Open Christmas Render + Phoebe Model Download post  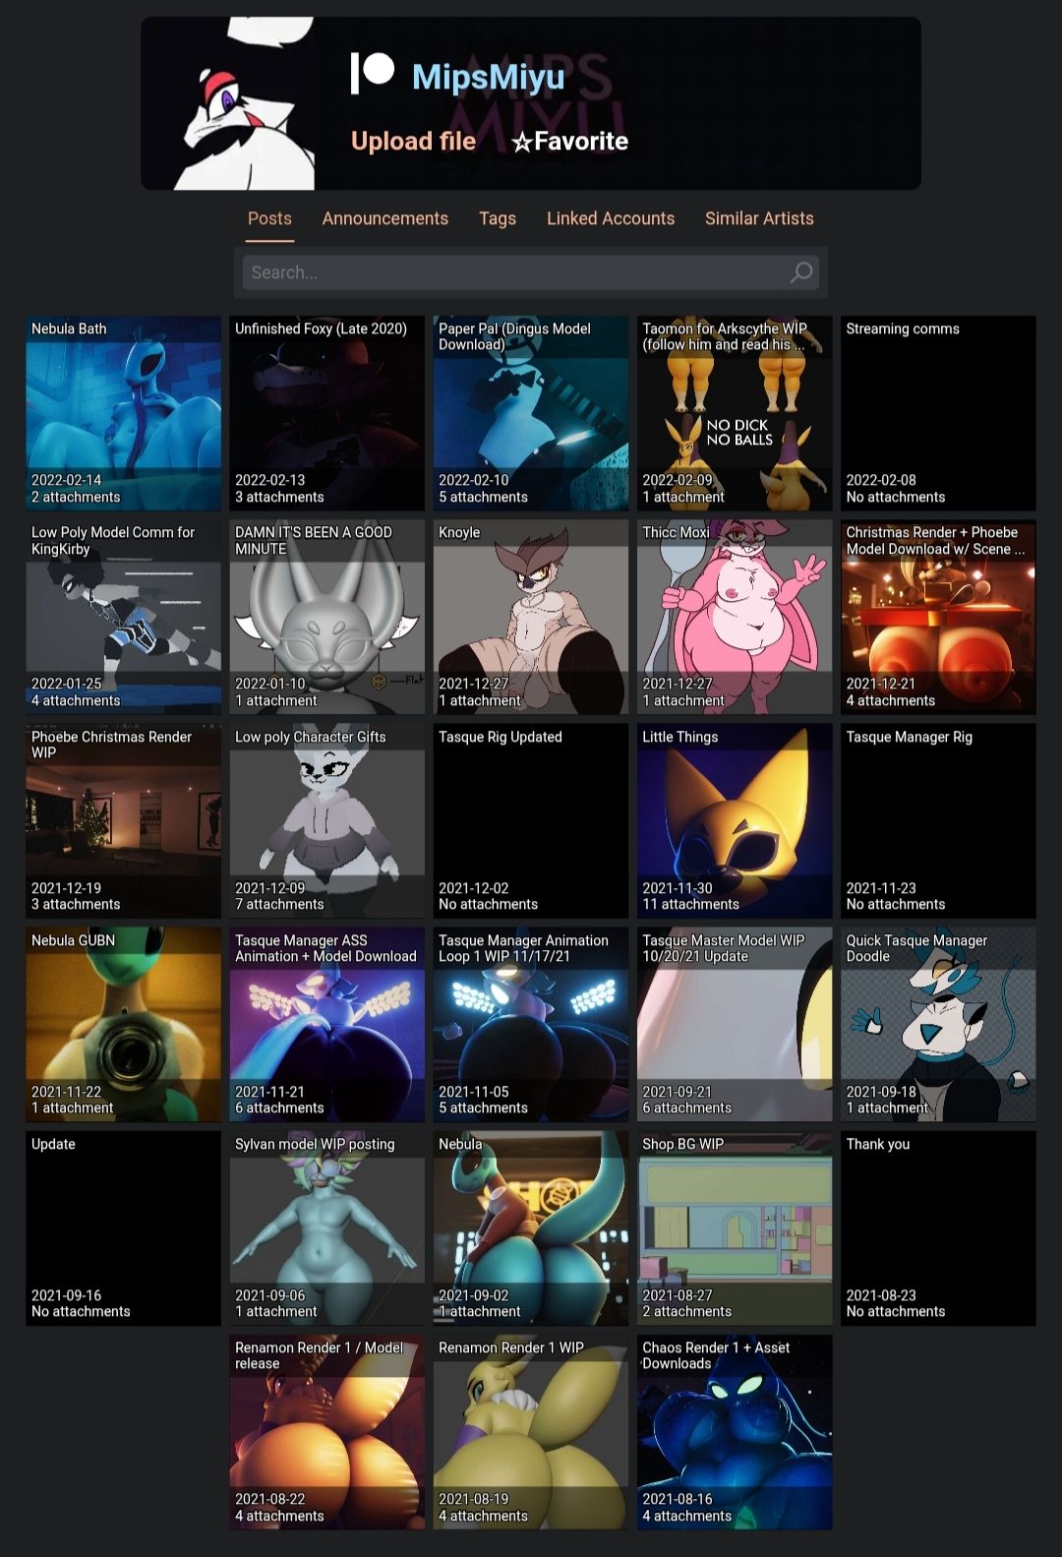point(938,617)
